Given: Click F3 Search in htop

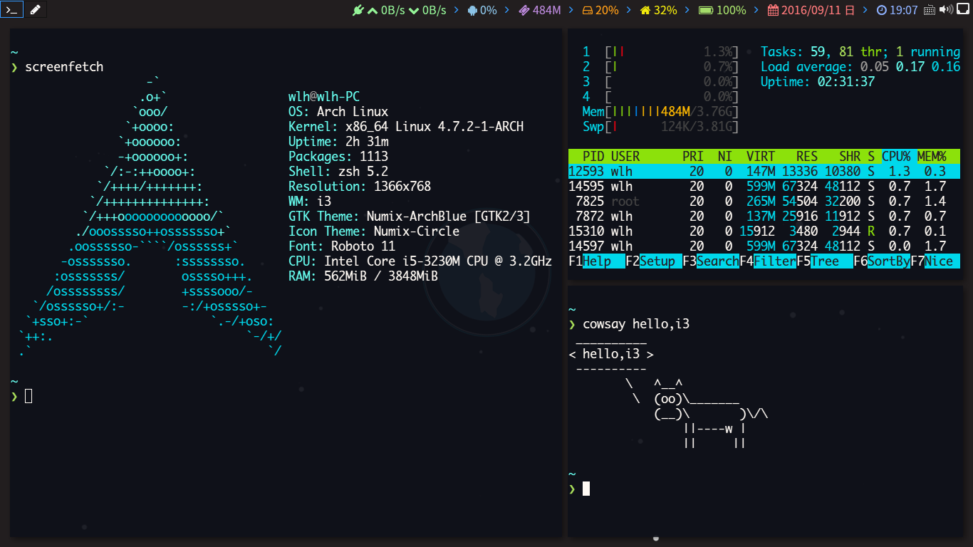Looking at the screenshot, I should pyautogui.click(x=711, y=261).
